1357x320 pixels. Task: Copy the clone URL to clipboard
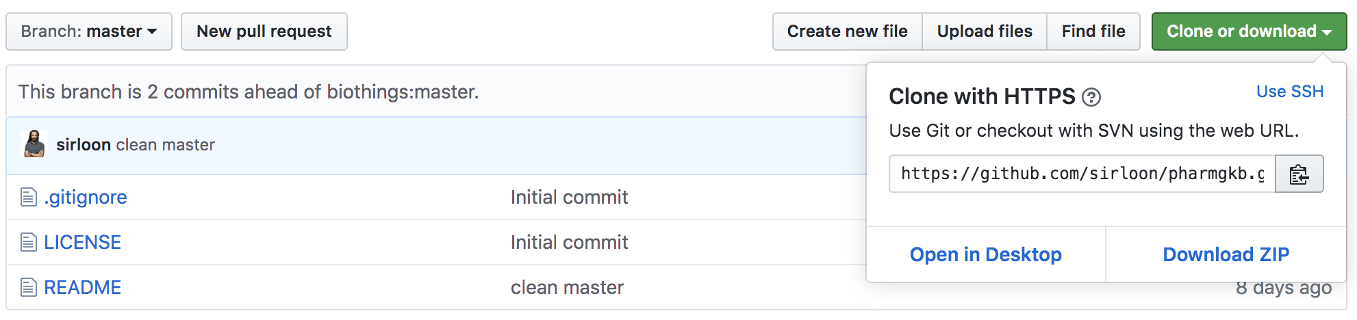coord(1299,174)
